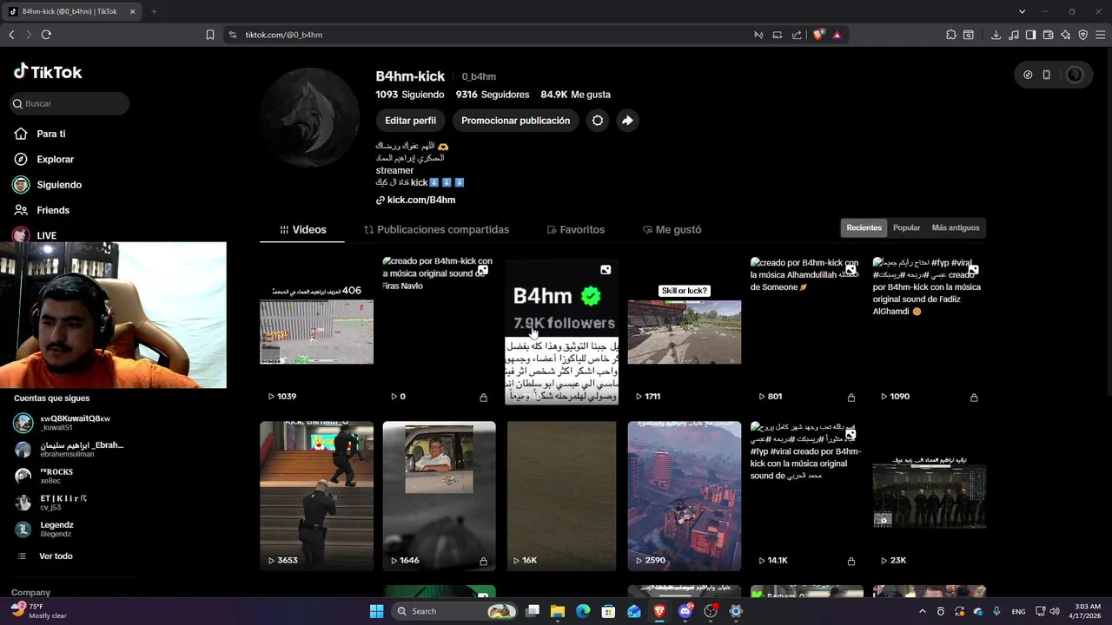The width and height of the screenshot is (1112, 625).
Task: Open the browser extensions puzzle icon
Action: 951,35
